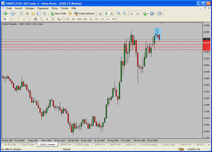Expand the Arrows objects dropdown
The height and width of the screenshot is (152, 212).
pos(61,19)
